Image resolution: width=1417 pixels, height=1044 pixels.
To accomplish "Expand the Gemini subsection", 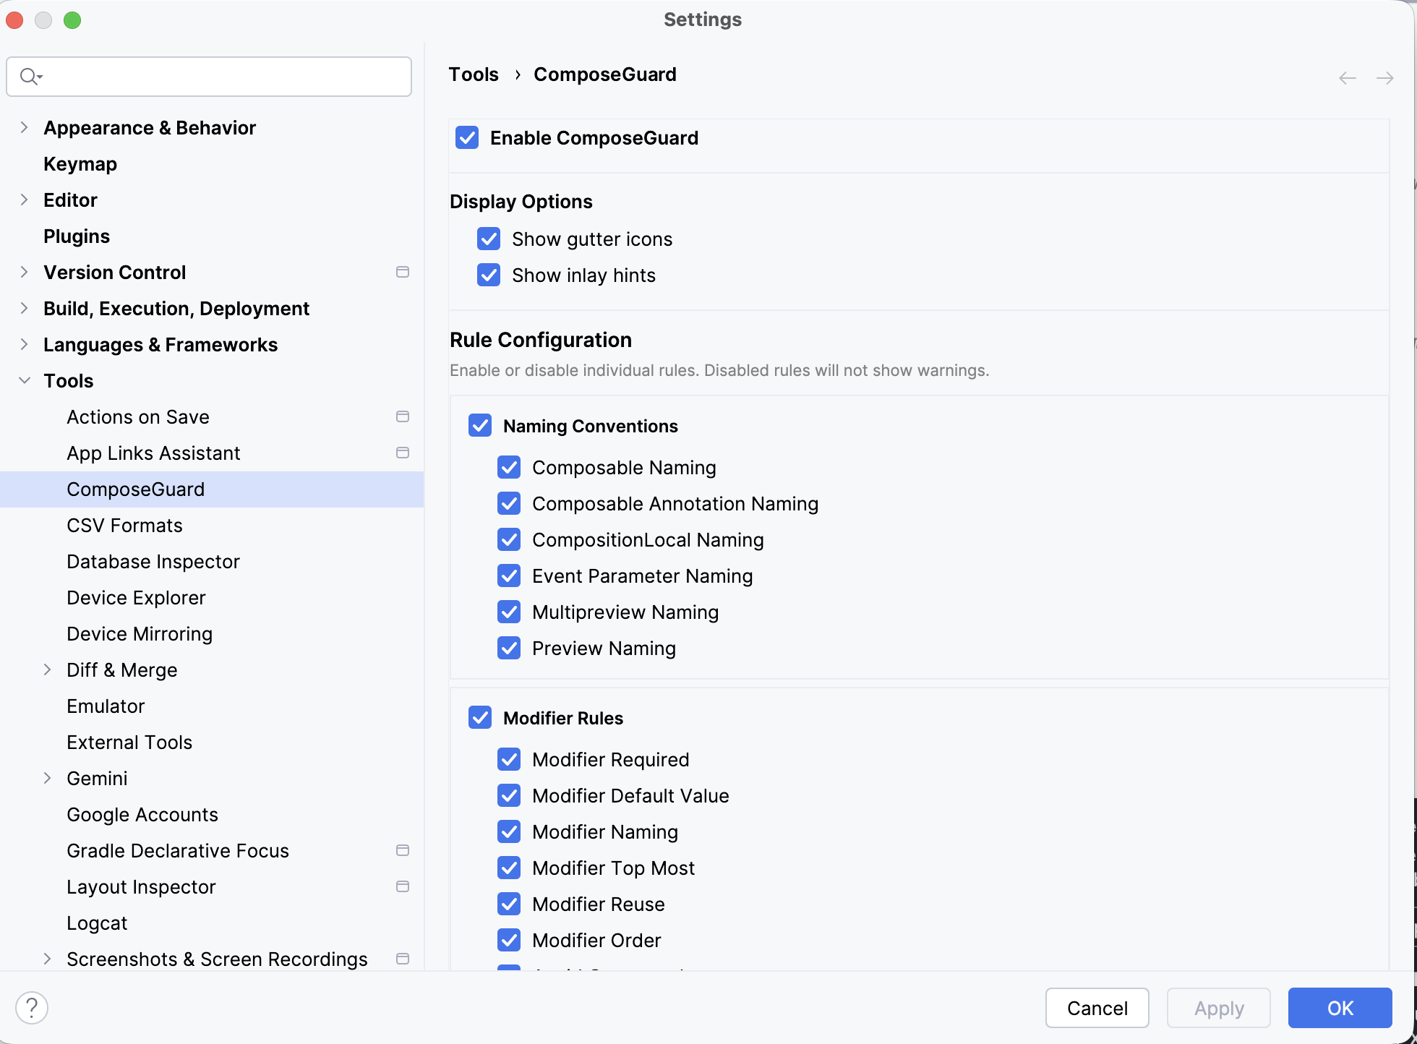I will (x=47, y=778).
